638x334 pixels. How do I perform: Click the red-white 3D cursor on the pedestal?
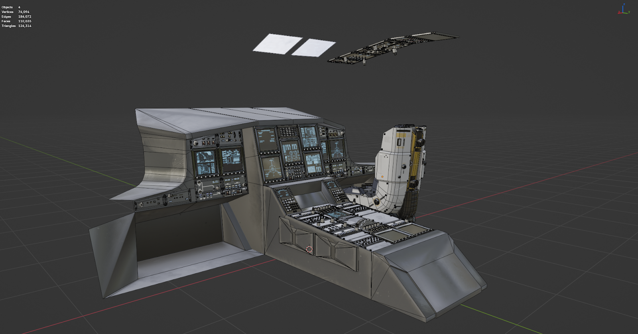click(309, 250)
